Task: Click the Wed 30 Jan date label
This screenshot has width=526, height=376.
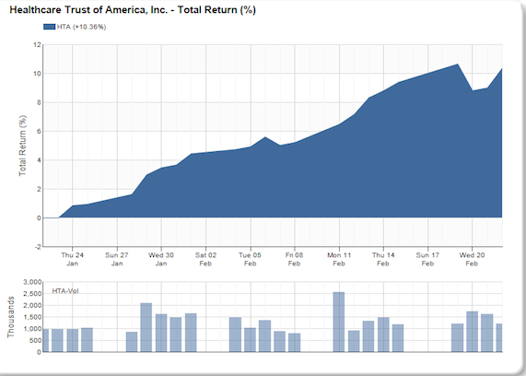Action: pos(161,259)
